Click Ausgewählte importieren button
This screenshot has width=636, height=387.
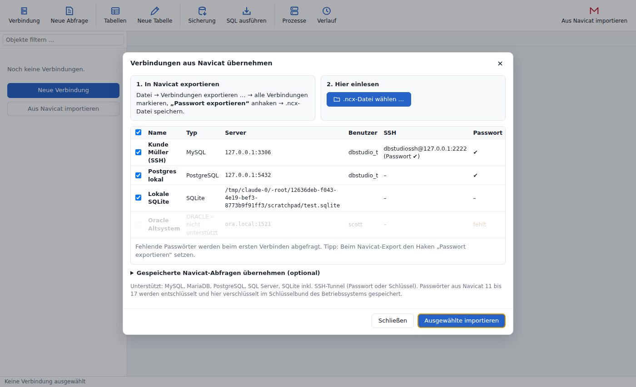pos(462,321)
